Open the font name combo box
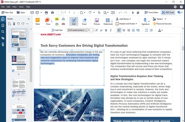 77,30
